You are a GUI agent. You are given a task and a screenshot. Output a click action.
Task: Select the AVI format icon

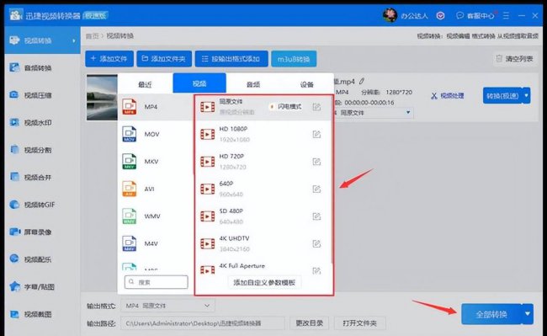click(129, 189)
